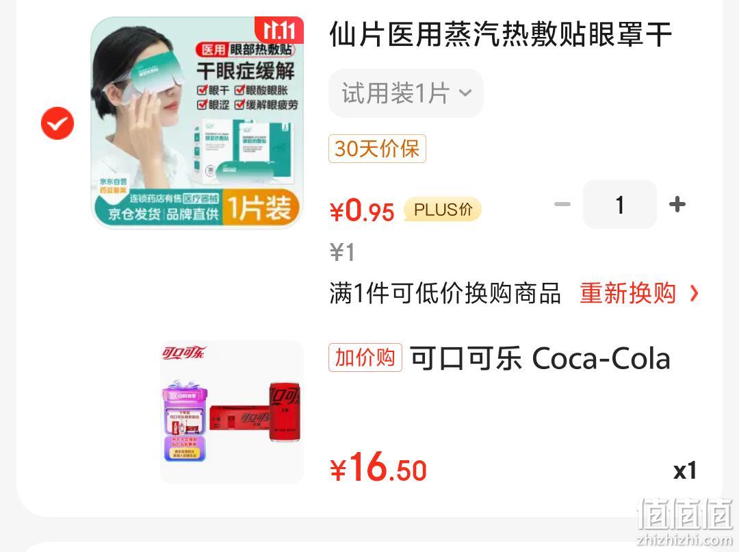This screenshot has height=552, width=739.
Task: Tap the 1片装 orange label on image
Action: click(261, 208)
